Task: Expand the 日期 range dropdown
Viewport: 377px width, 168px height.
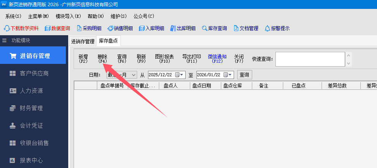Action: (x=134, y=75)
